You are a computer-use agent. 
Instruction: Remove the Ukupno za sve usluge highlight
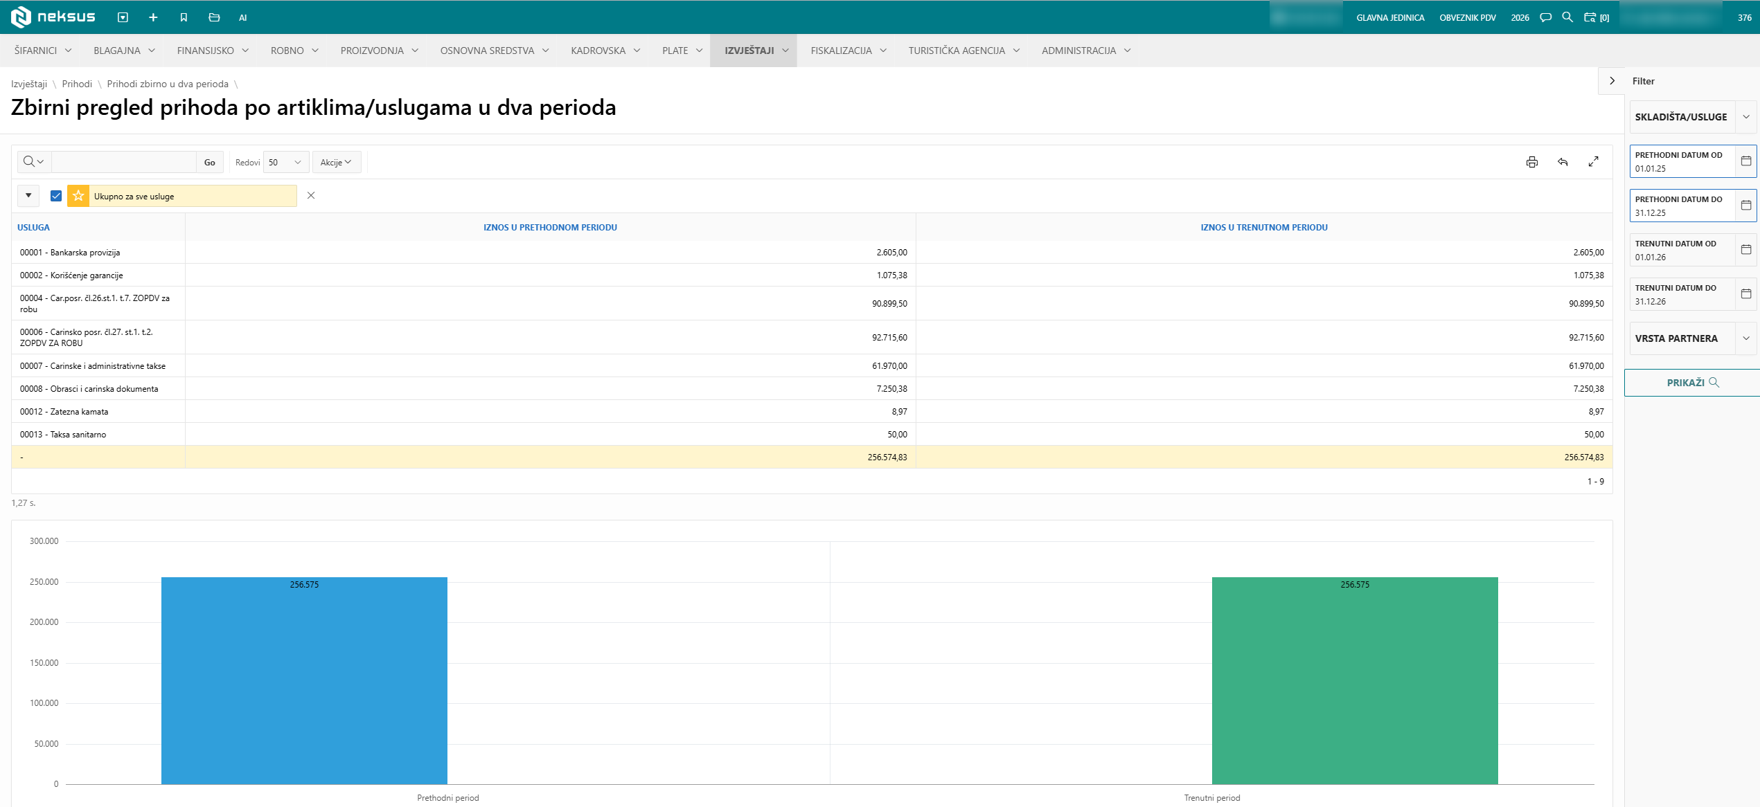tap(311, 196)
